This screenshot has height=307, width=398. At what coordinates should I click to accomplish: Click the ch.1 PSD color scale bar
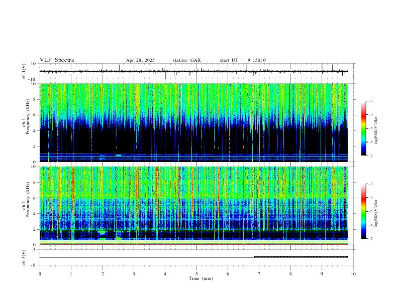tap(363, 128)
